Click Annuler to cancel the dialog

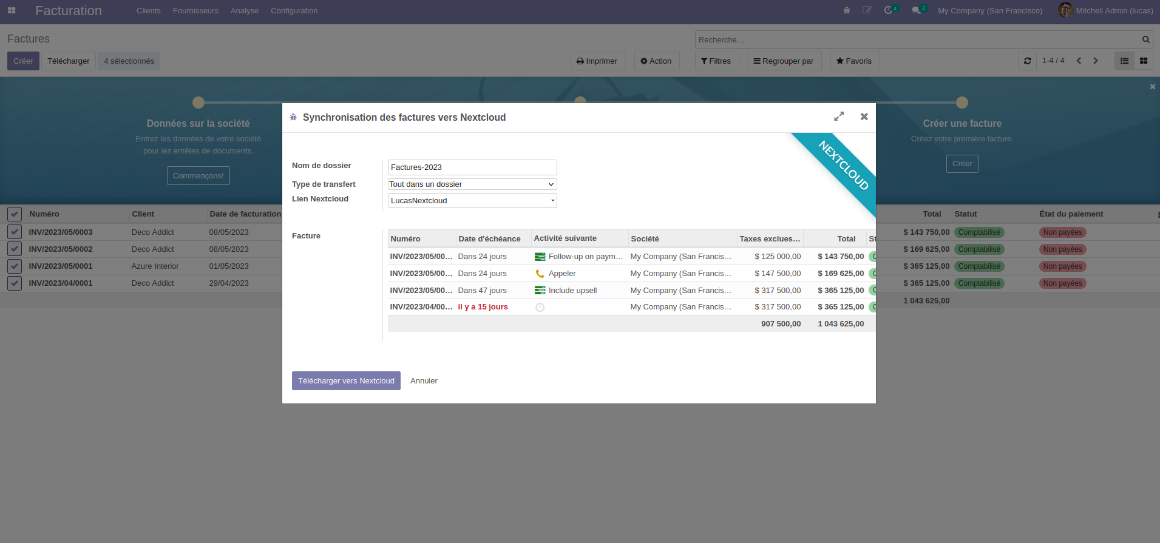pyautogui.click(x=424, y=380)
